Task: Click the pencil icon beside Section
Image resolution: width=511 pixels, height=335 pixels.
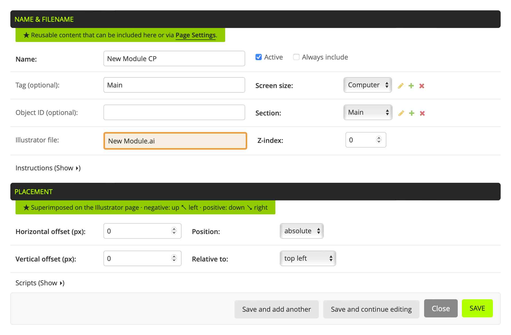Action: tap(401, 113)
